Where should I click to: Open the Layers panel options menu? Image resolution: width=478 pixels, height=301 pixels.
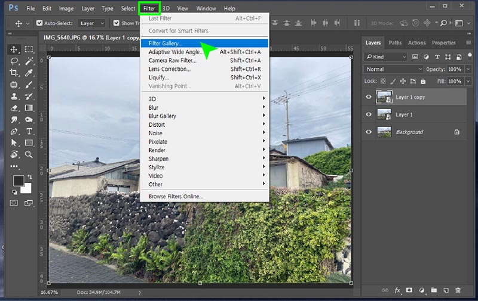coord(468,42)
